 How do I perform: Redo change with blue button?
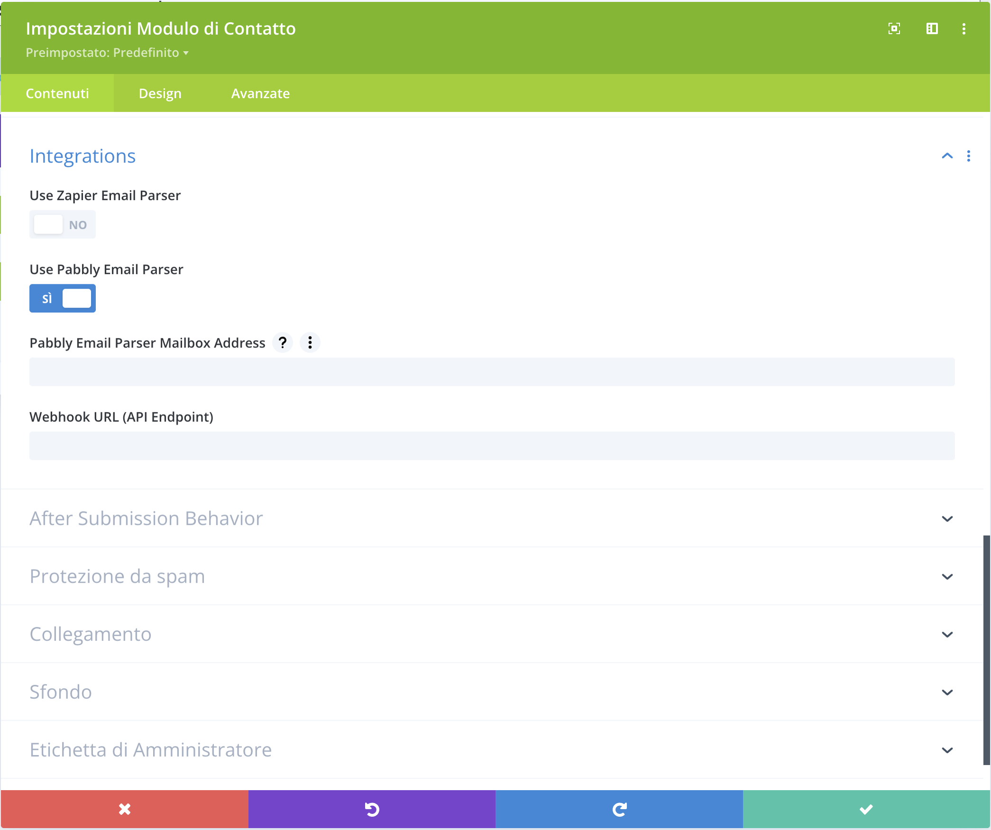click(x=619, y=809)
